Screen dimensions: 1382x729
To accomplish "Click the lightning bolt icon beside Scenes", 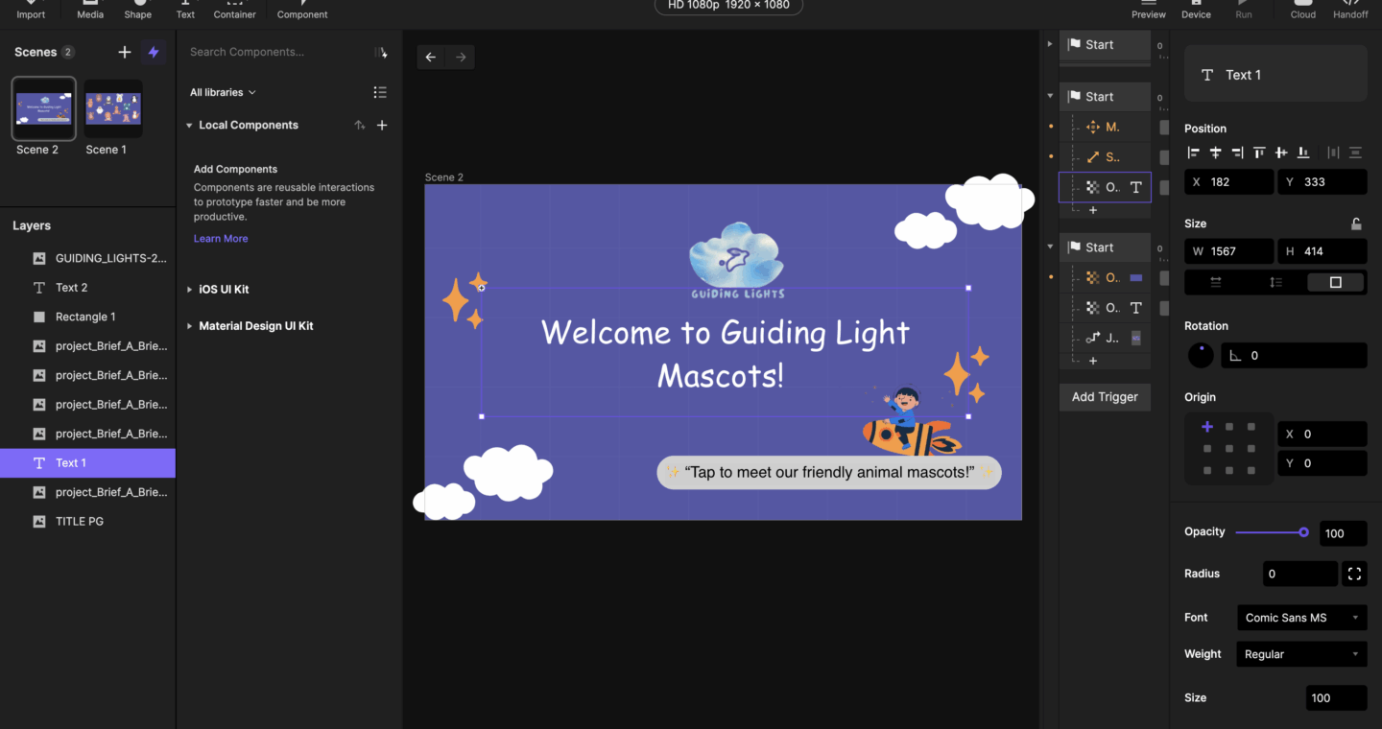I will point(153,52).
